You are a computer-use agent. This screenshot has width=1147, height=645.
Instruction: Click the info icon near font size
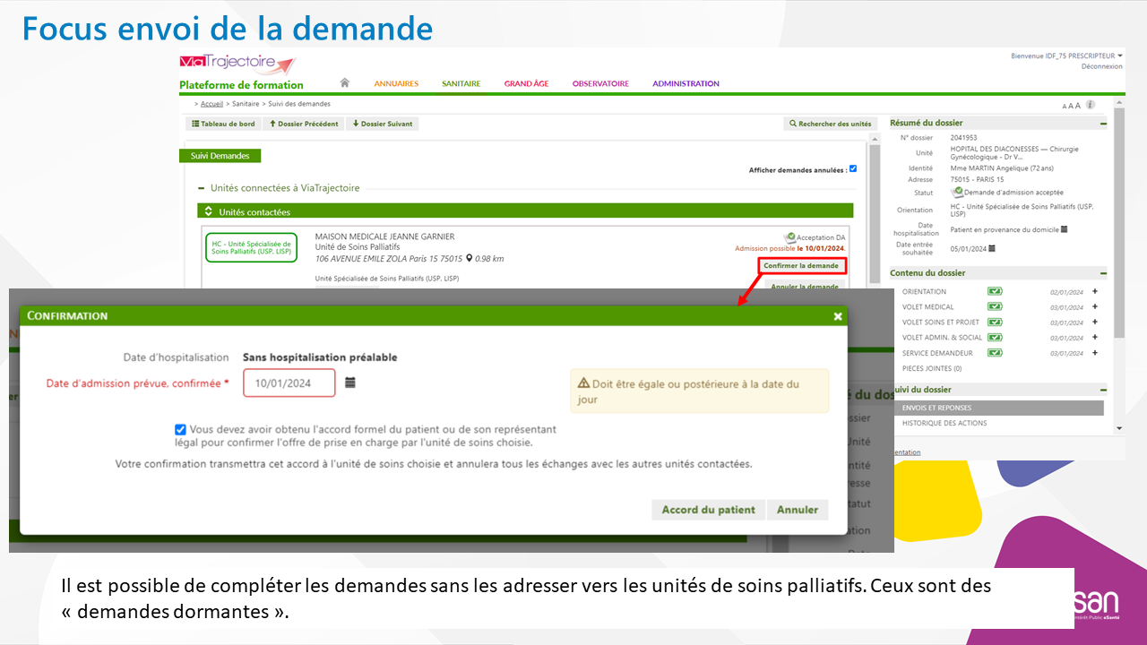1091,105
